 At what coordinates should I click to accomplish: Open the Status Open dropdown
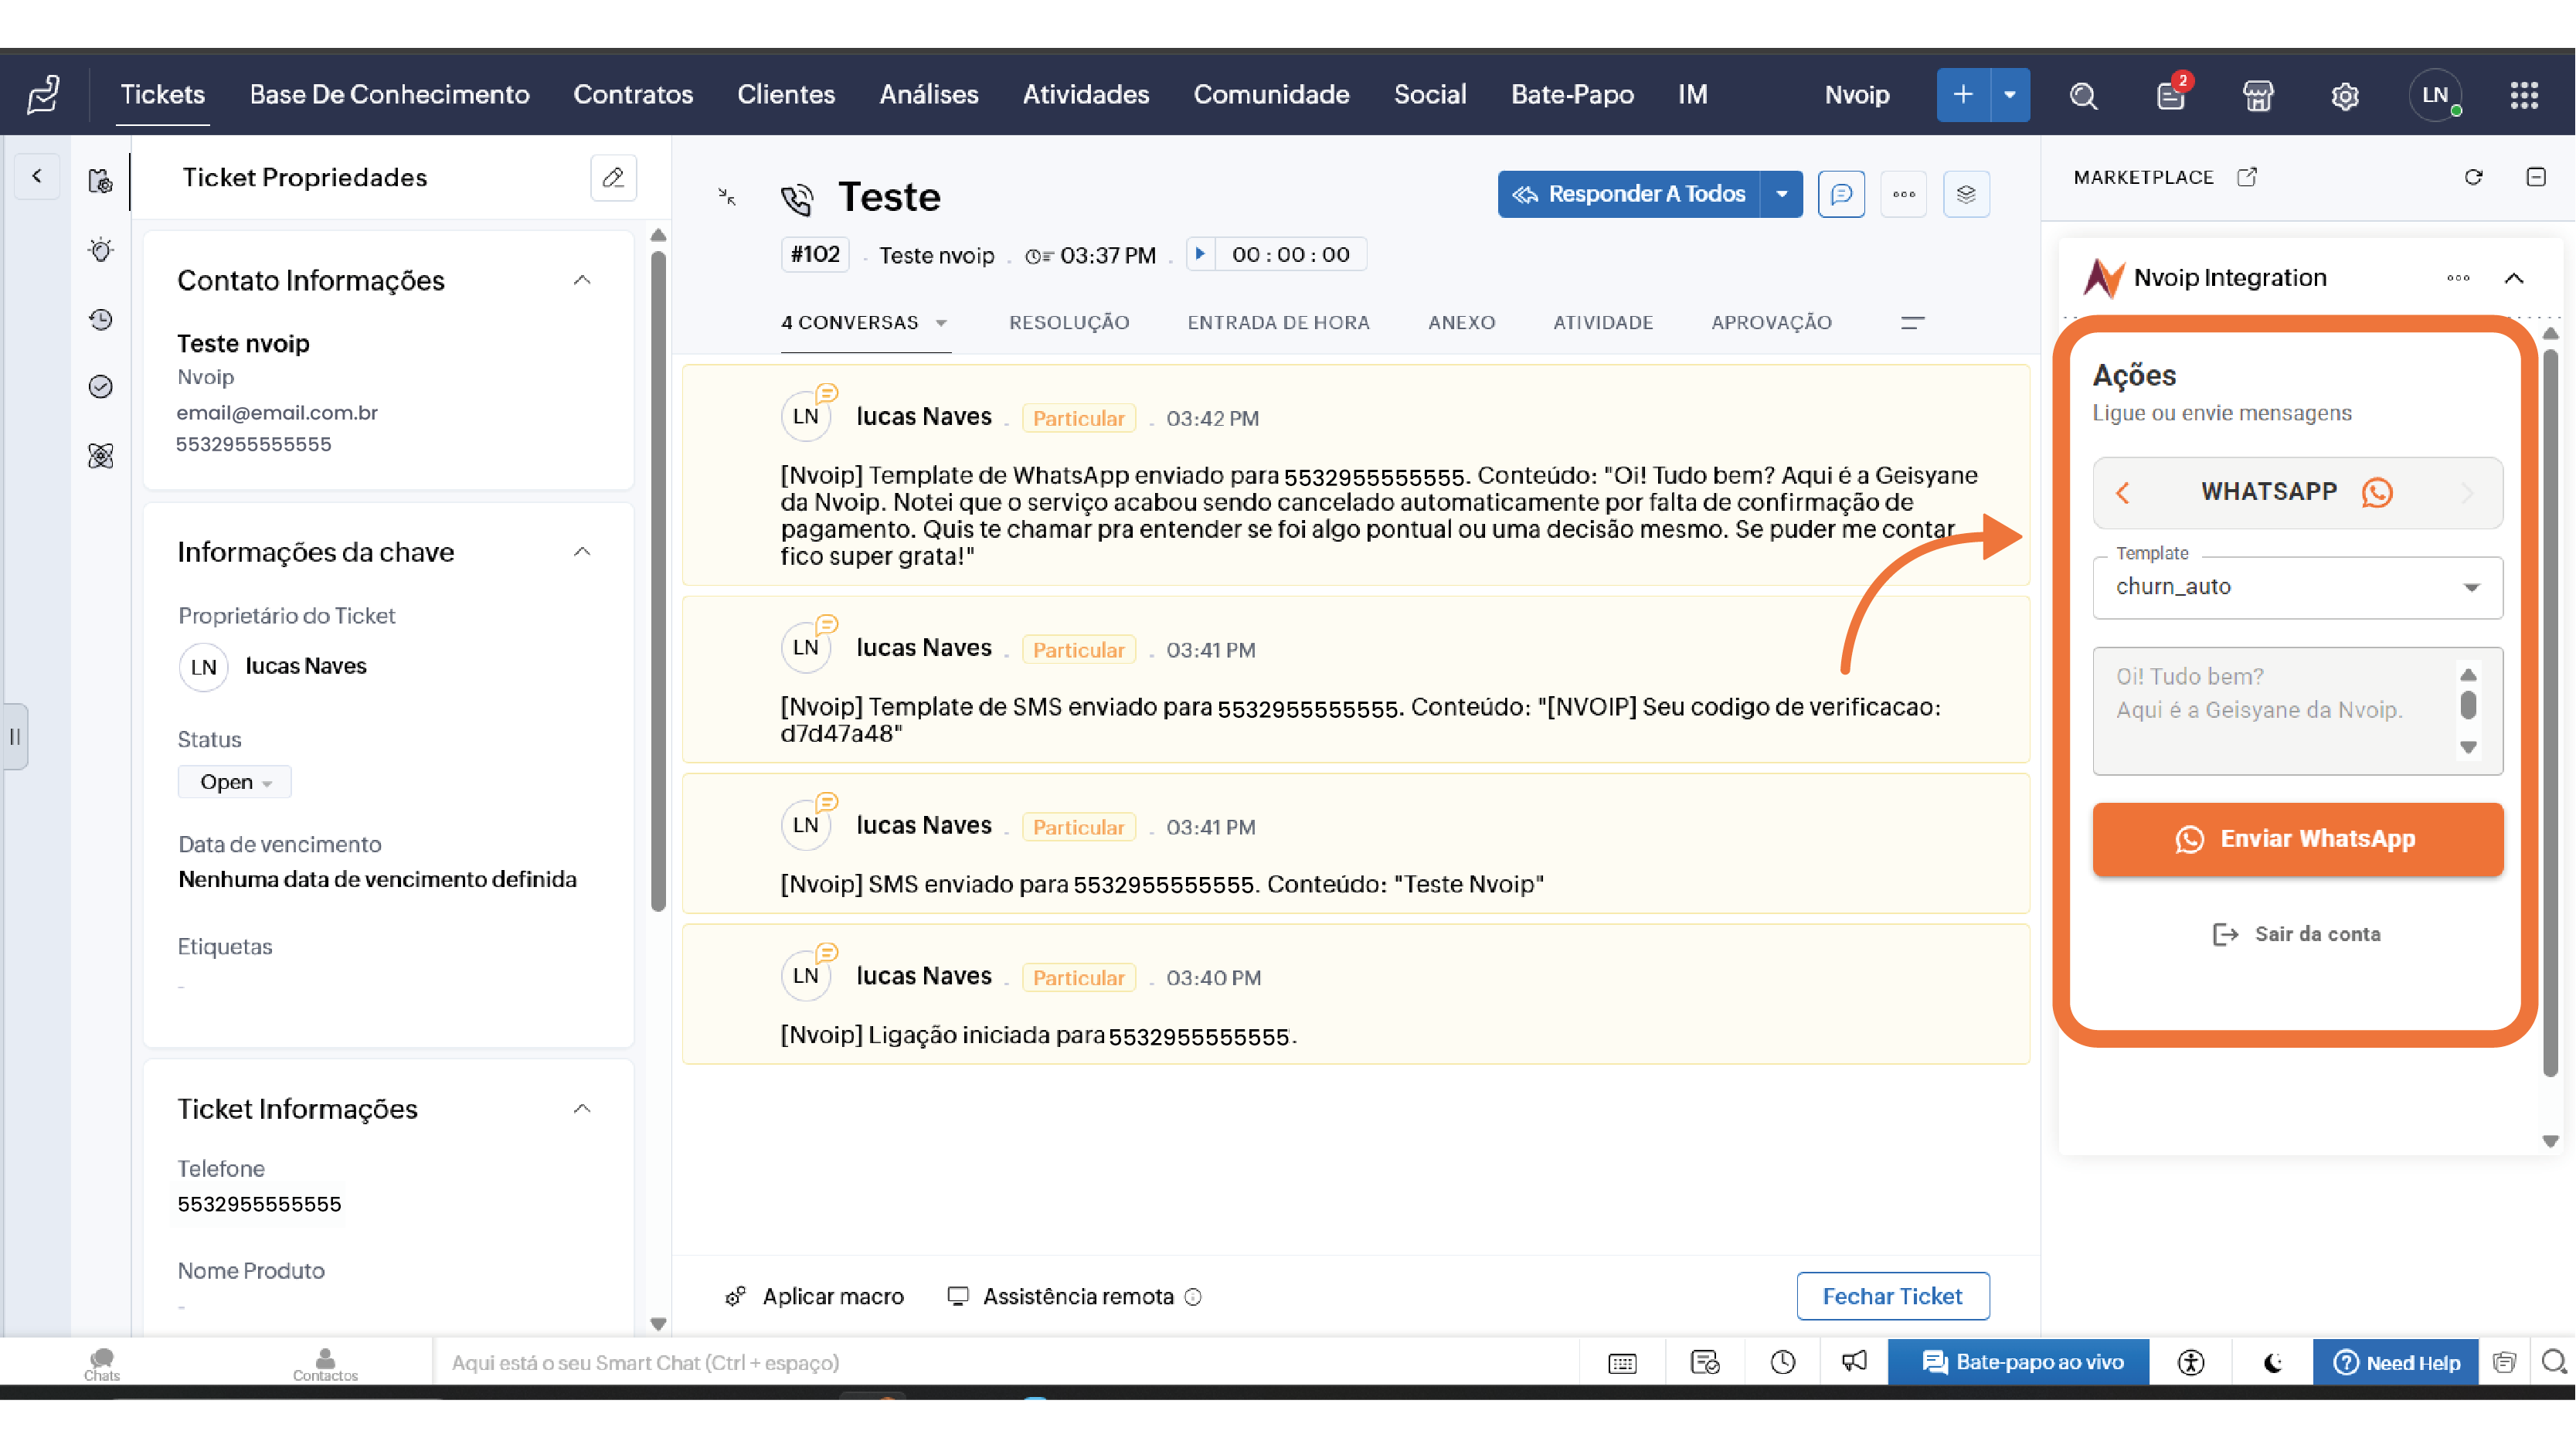[x=235, y=782]
